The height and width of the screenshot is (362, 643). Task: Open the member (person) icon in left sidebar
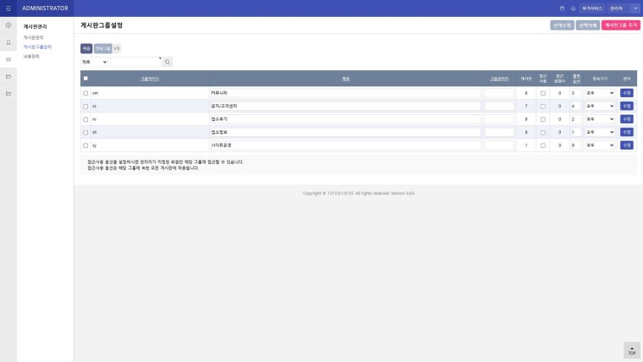tap(8, 42)
